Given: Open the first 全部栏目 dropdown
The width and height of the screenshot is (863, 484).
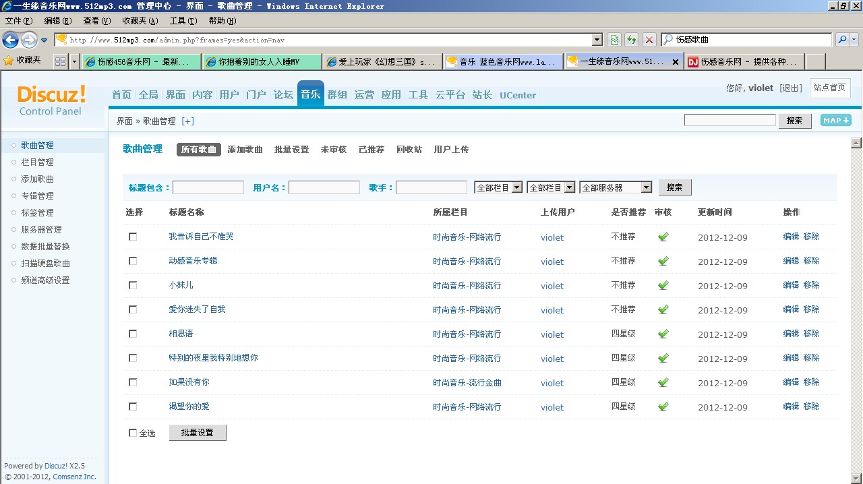Looking at the screenshot, I should [x=498, y=187].
